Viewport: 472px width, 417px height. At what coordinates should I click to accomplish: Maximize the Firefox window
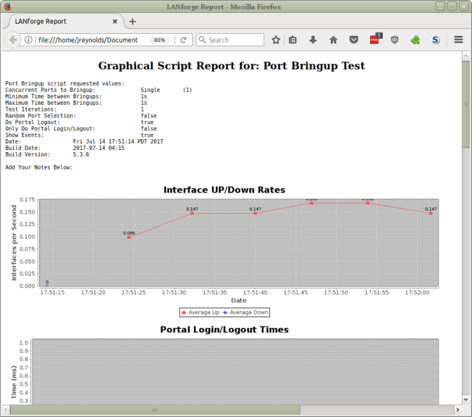452,6
